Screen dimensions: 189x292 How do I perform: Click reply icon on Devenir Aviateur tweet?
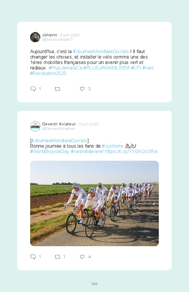33,257
